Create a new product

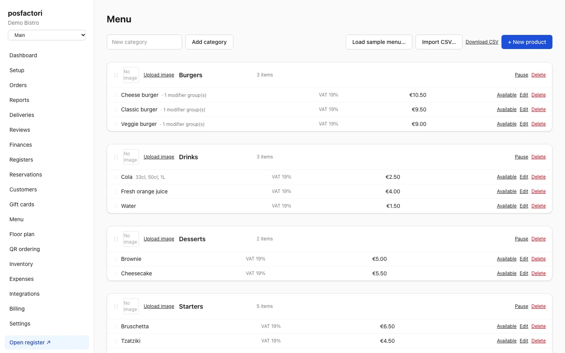(x=527, y=42)
